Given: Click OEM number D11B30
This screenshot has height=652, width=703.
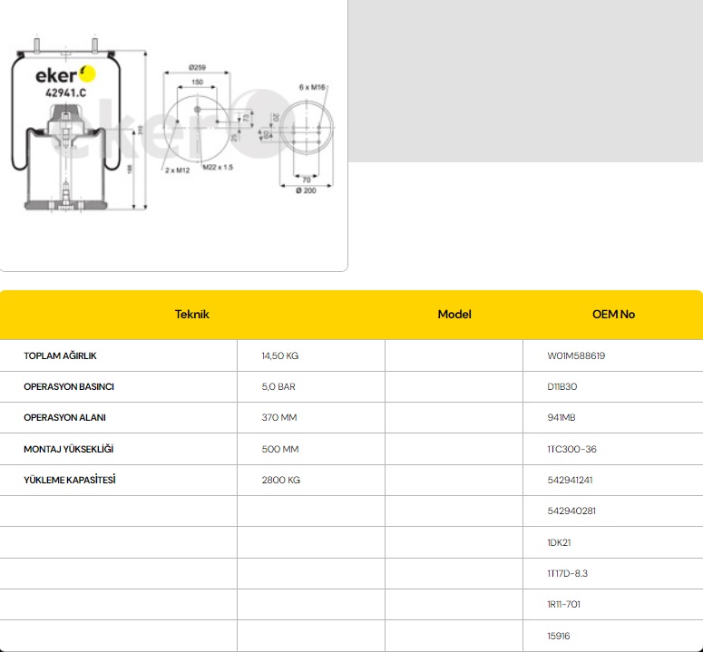Looking at the screenshot, I should 562,386.
